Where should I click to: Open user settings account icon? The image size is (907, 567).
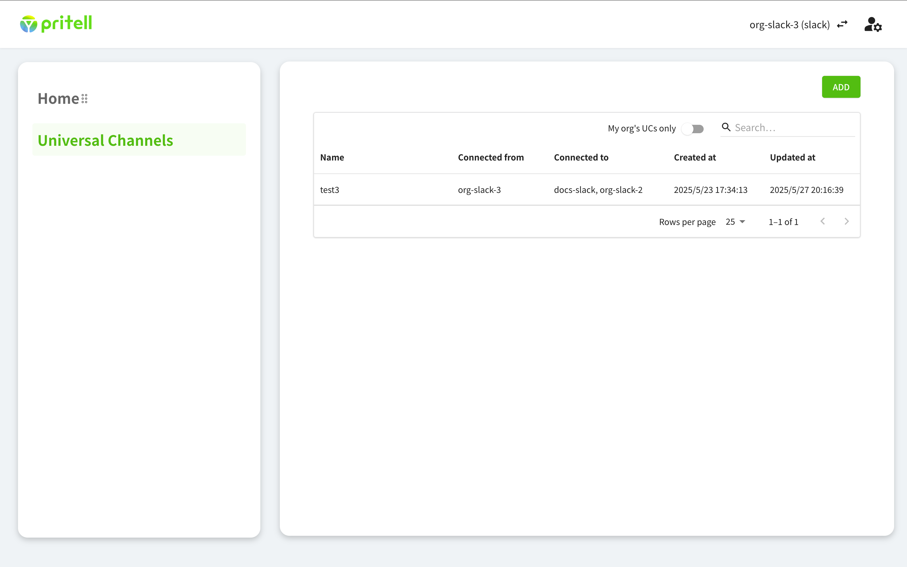point(873,24)
